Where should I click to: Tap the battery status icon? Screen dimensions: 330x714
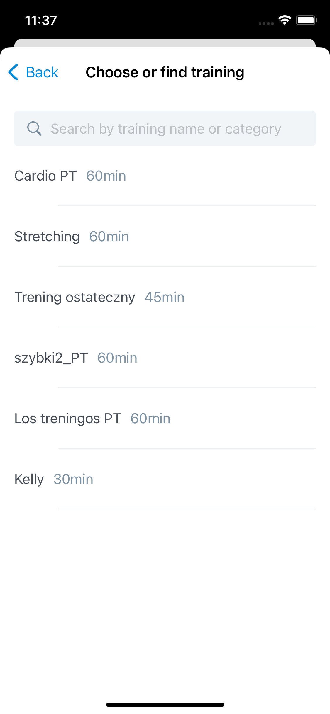click(x=307, y=20)
